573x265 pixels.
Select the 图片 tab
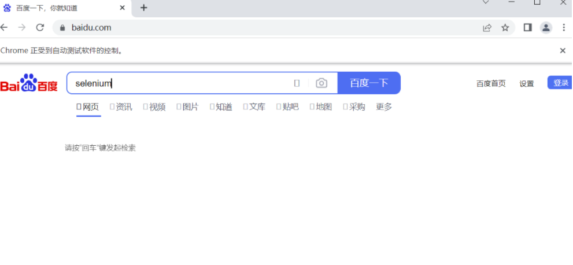(x=188, y=106)
